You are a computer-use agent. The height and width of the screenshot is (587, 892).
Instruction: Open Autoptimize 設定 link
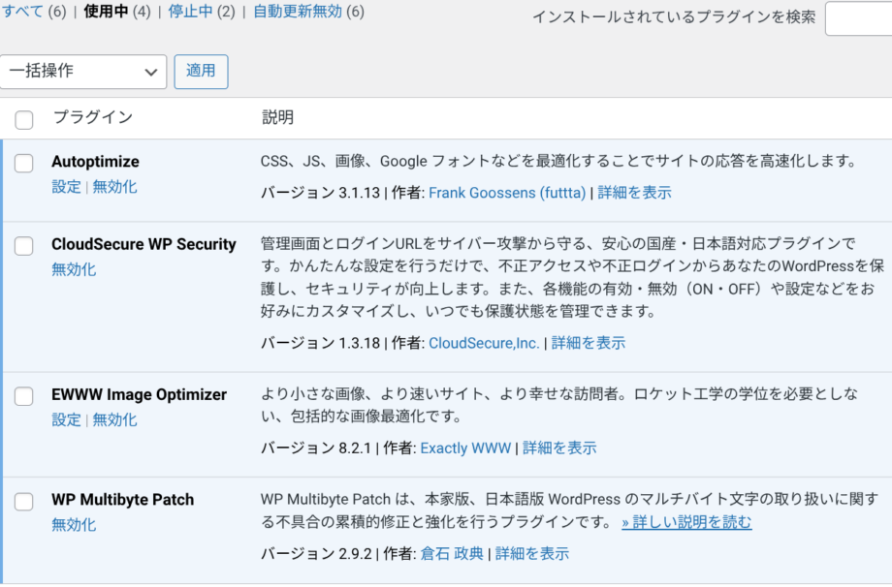[67, 187]
